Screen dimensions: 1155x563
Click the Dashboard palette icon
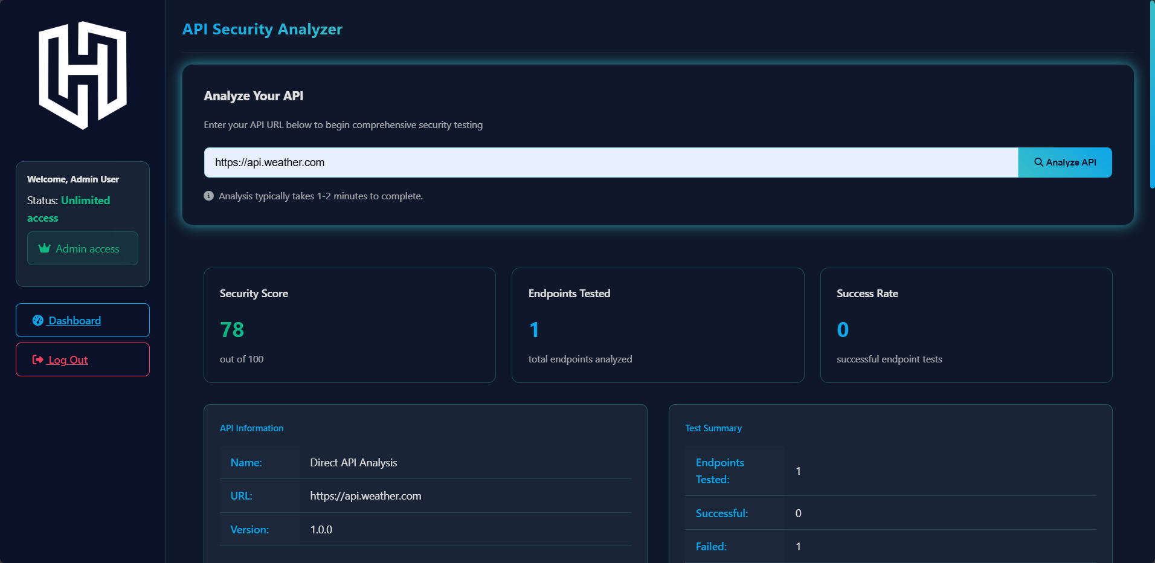(38, 320)
